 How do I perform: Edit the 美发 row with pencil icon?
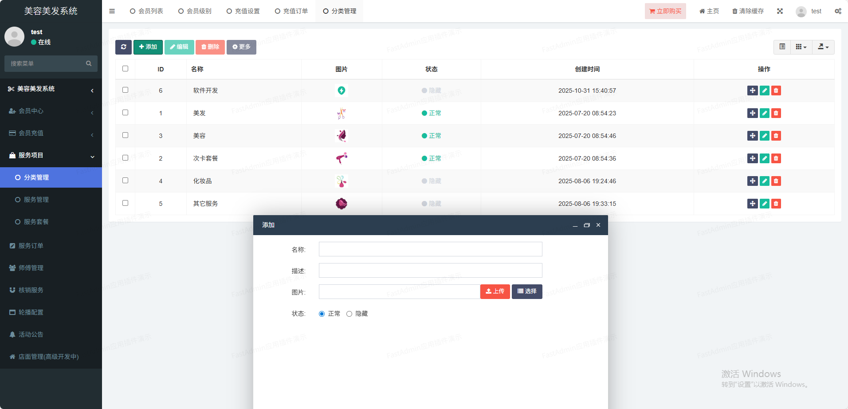[x=764, y=113]
